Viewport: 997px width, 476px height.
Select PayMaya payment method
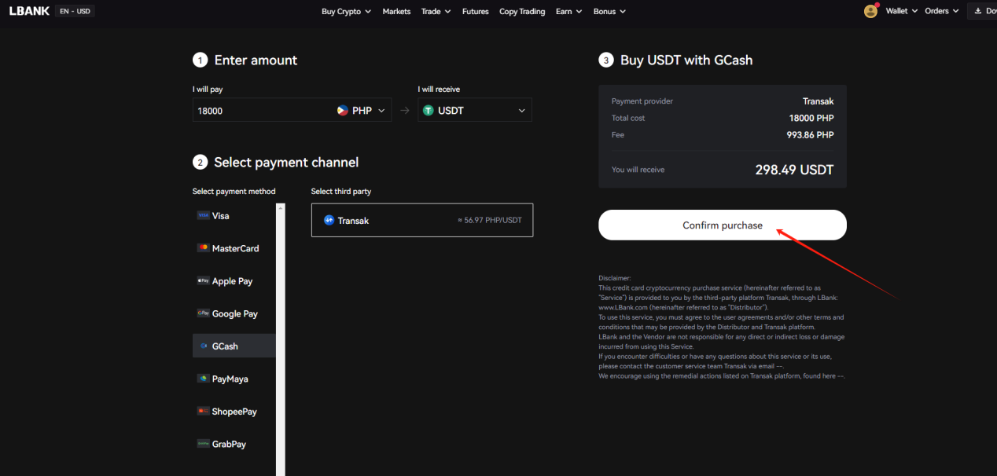[x=234, y=379]
